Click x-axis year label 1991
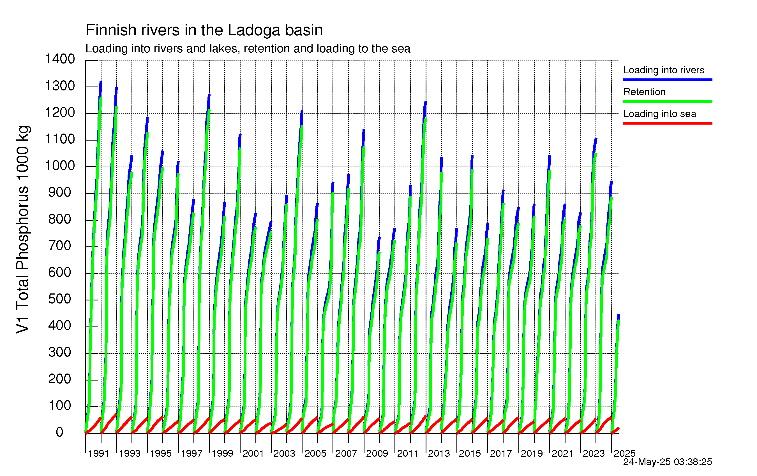757x476 pixels. tap(99, 453)
